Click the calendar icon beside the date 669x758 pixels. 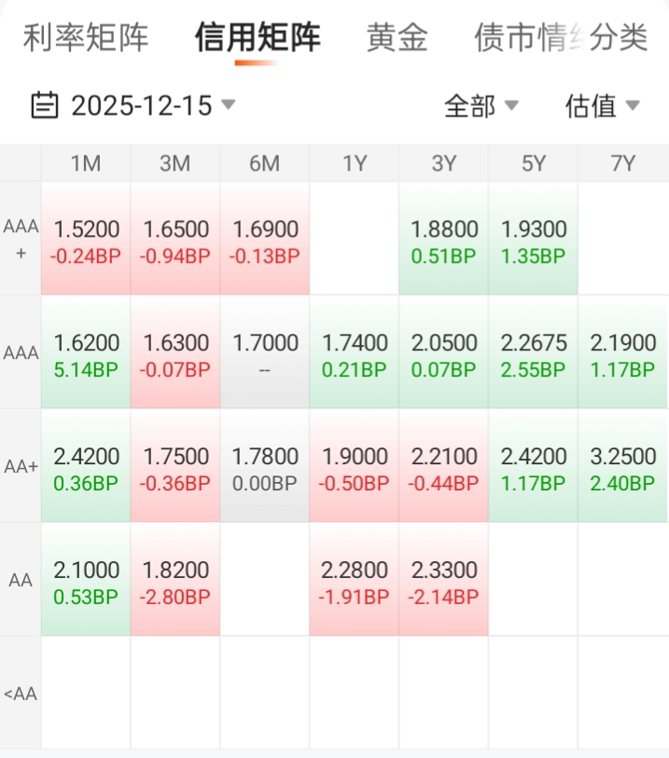[x=44, y=105]
